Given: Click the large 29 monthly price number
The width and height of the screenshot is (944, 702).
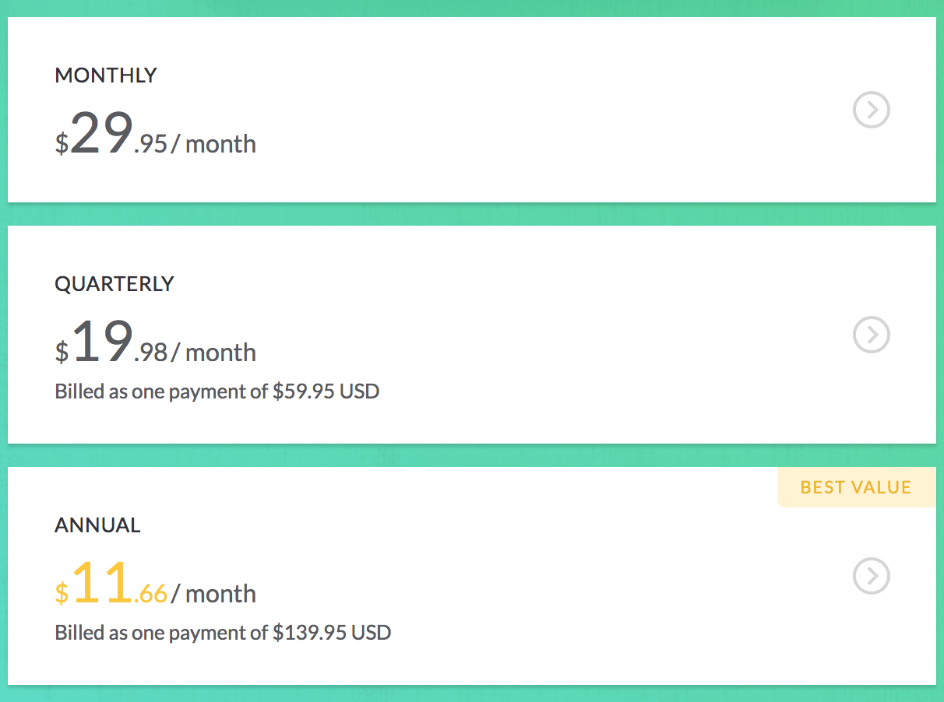Looking at the screenshot, I should [x=102, y=133].
